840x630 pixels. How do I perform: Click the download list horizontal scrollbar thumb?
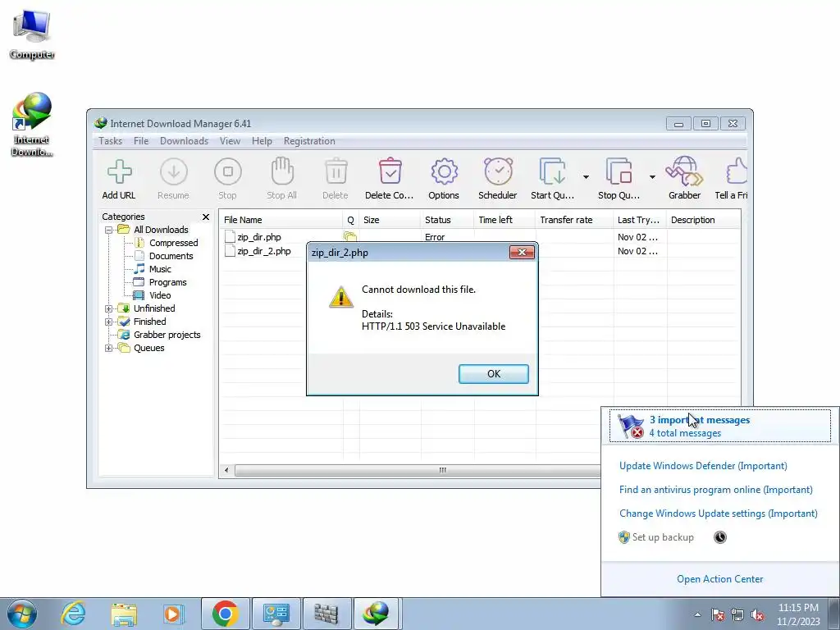(418, 470)
